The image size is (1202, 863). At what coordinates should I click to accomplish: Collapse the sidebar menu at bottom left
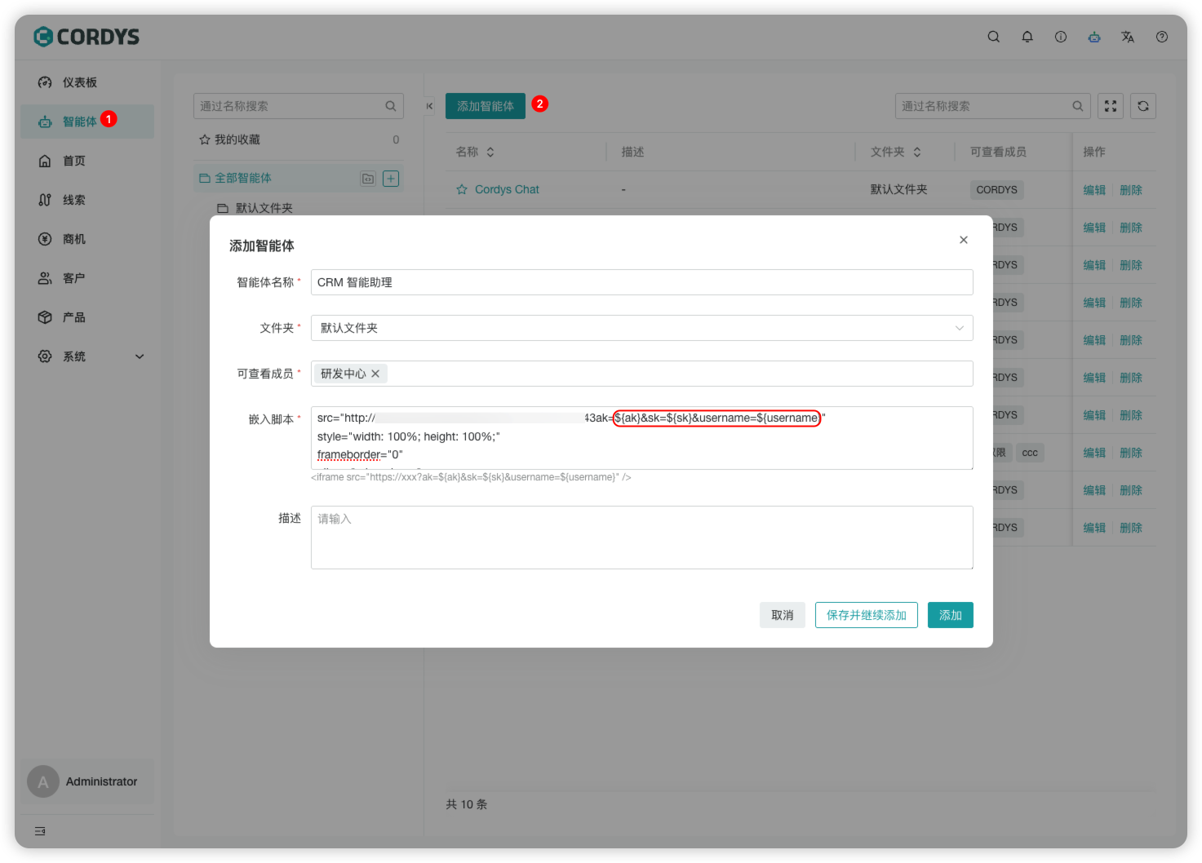(x=40, y=831)
